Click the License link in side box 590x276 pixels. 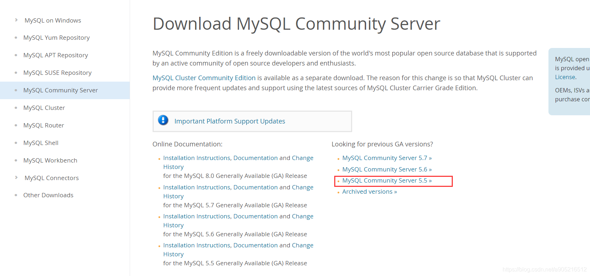(x=565, y=77)
